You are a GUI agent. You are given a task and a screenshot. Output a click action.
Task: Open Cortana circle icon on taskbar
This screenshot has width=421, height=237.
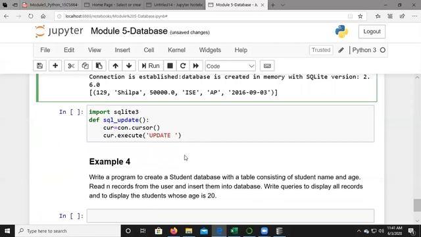click(128, 231)
